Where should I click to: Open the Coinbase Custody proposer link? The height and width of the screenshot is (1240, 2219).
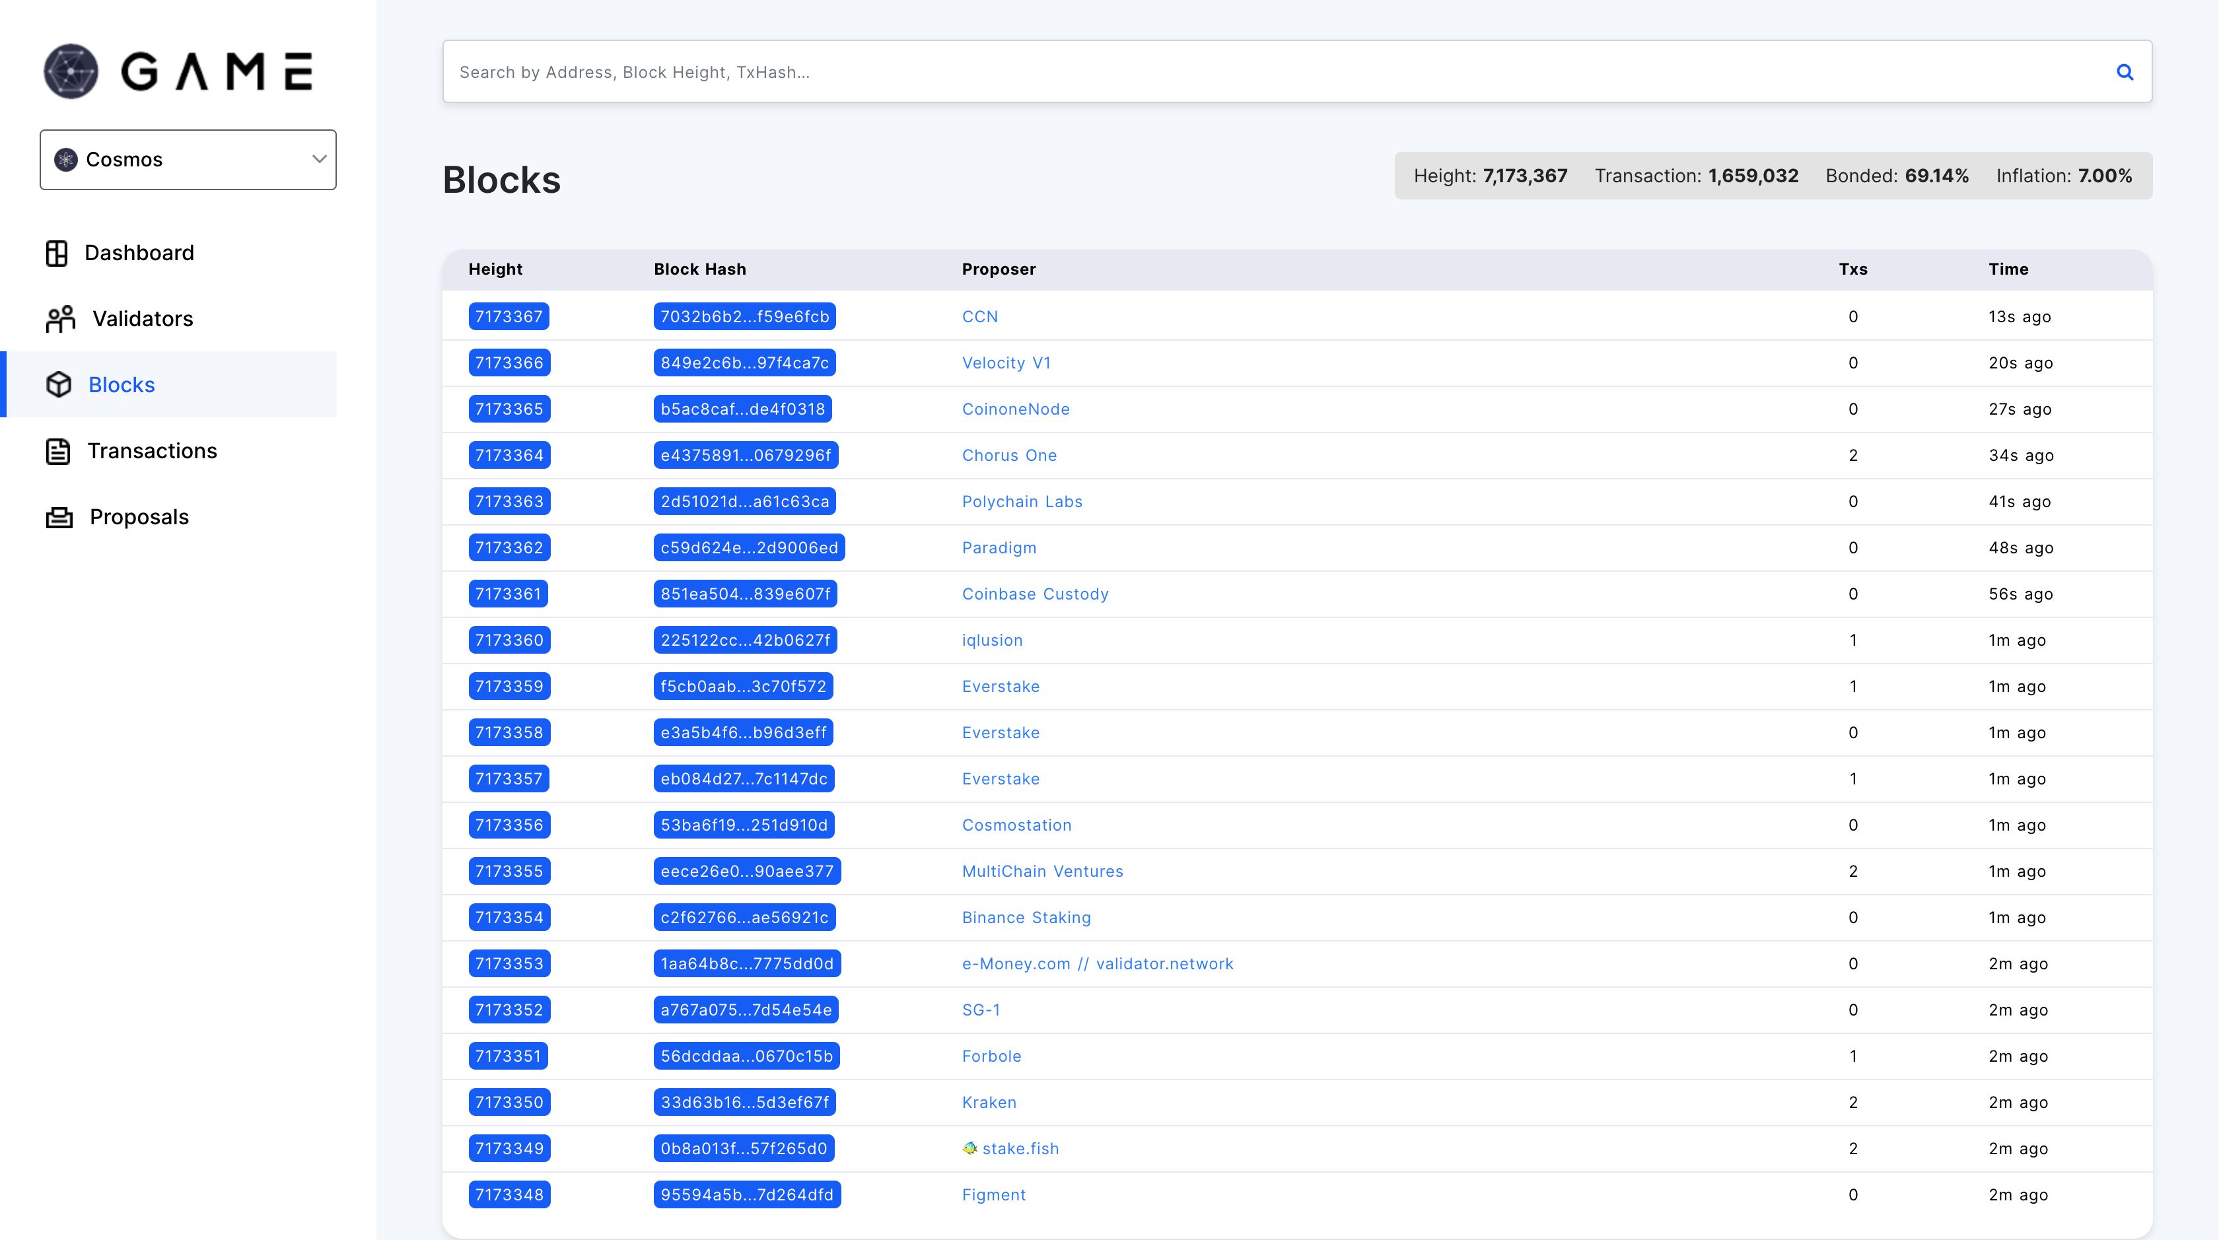[x=1035, y=594]
